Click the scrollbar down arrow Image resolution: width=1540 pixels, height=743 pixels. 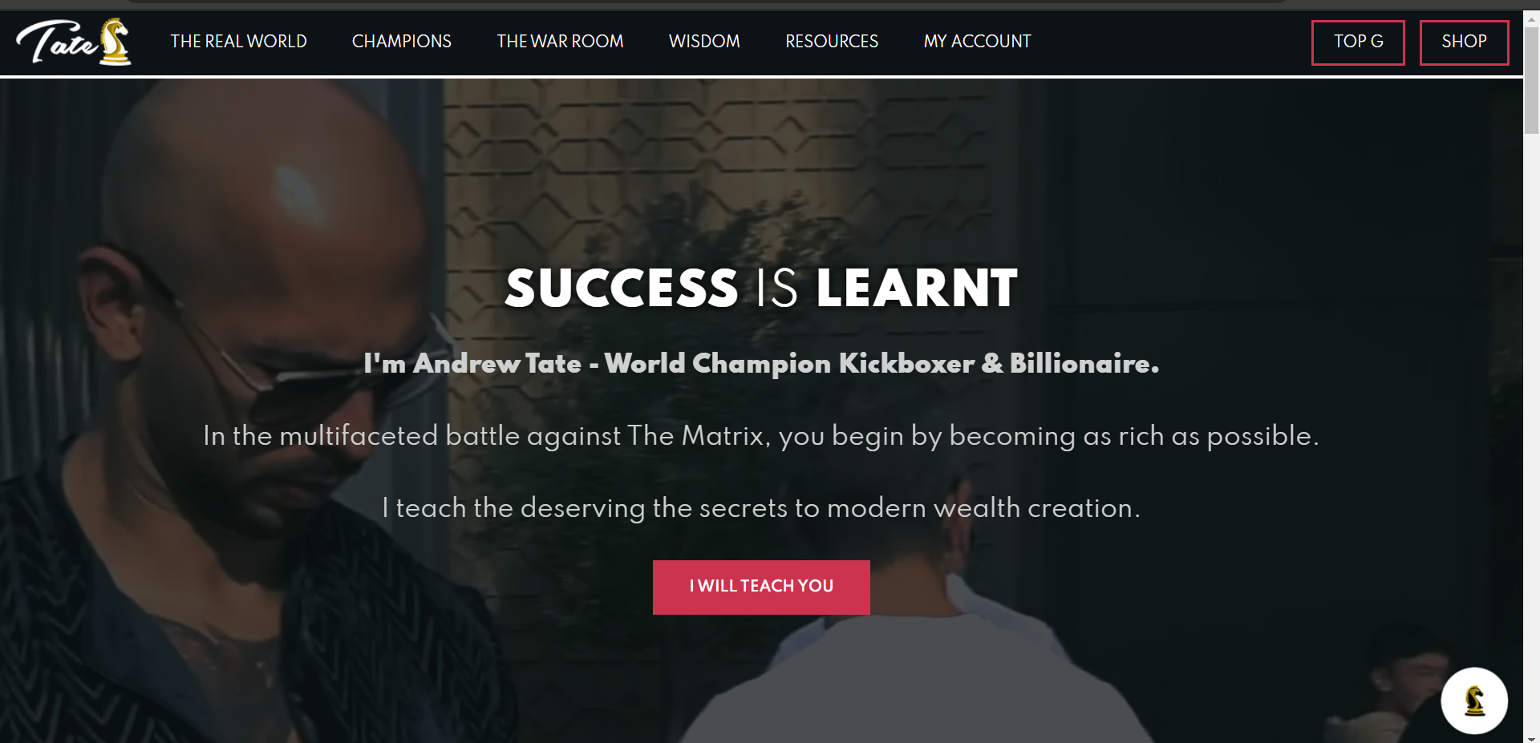tap(1531, 737)
